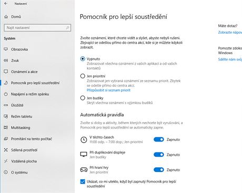Click the Domů label
This screenshot has width=242, height=193.
click(x=16, y=17)
